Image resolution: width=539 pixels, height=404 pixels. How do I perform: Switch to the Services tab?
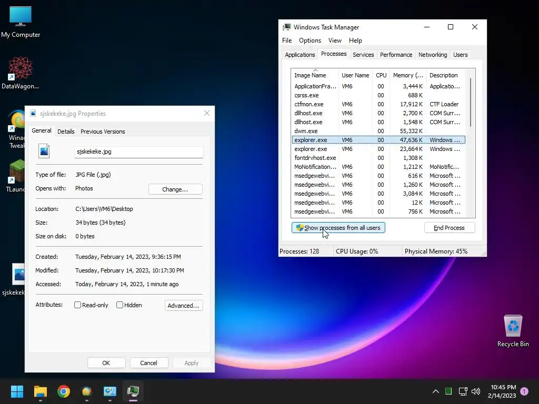(x=363, y=55)
